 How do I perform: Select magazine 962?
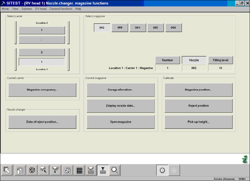pyautogui.click(x=102, y=28)
